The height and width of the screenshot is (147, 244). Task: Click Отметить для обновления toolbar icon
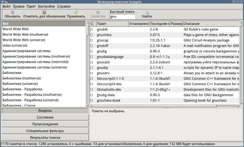[x=44, y=12]
